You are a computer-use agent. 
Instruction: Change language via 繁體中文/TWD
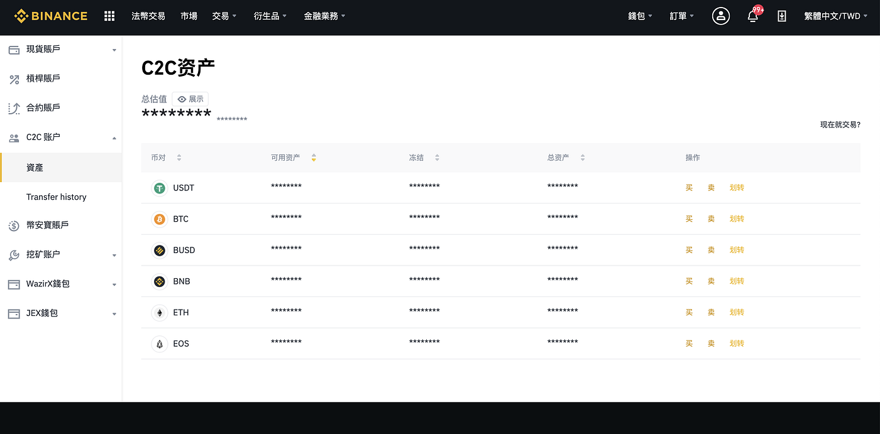(x=836, y=16)
